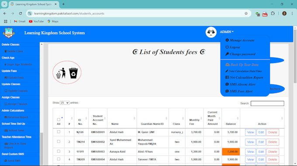The image size is (297, 166).
Task: Open Update Fees sidebar link
Action: click(14, 78)
